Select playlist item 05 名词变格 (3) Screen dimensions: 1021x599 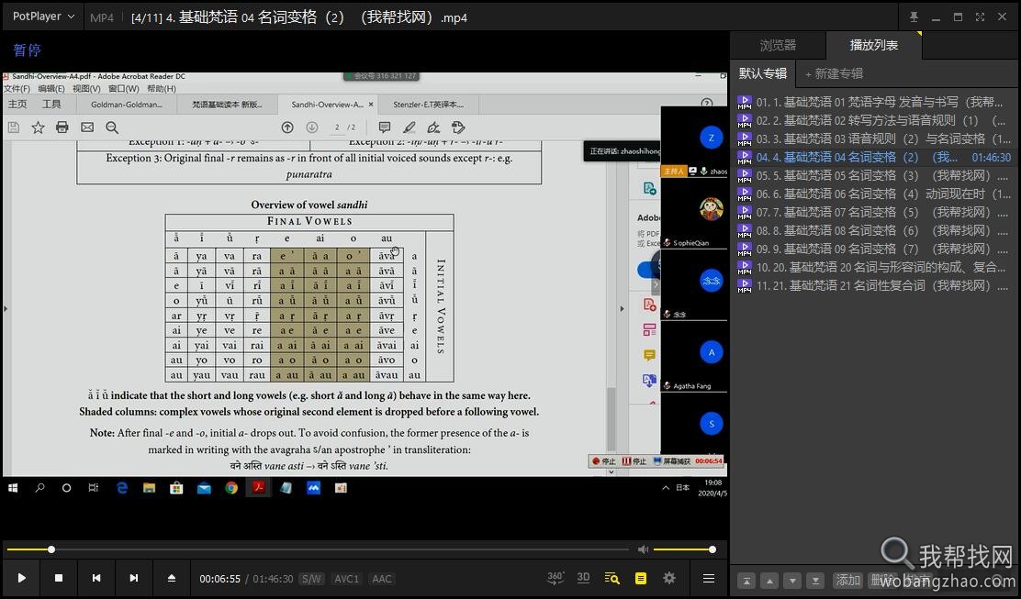pyautogui.click(x=874, y=175)
